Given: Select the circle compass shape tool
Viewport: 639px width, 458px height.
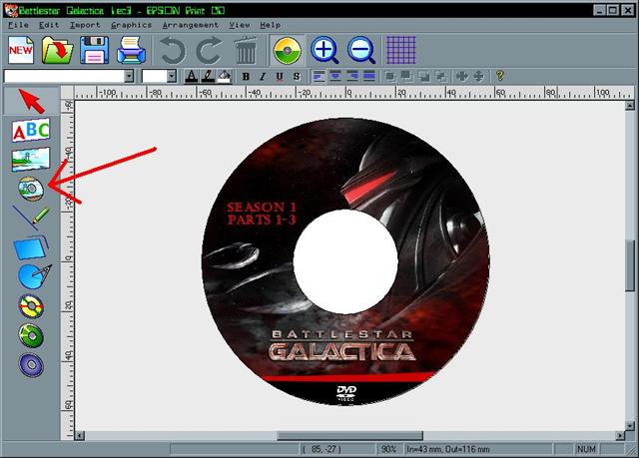Looking at the screenshot, I should point(34,276).
